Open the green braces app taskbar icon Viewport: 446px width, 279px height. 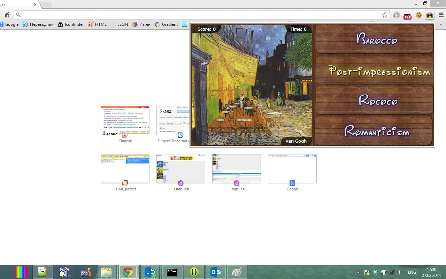tap(194, 272)
